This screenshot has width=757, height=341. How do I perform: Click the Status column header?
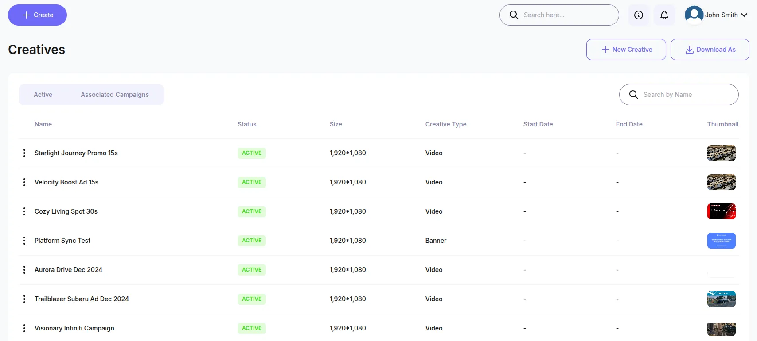(247, 124)
